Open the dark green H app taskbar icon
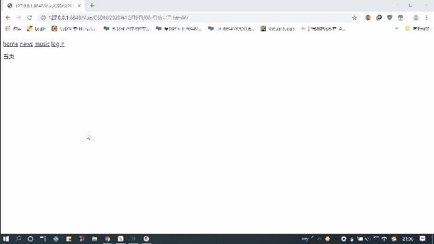The image size is (434, 244). (133, 239)
